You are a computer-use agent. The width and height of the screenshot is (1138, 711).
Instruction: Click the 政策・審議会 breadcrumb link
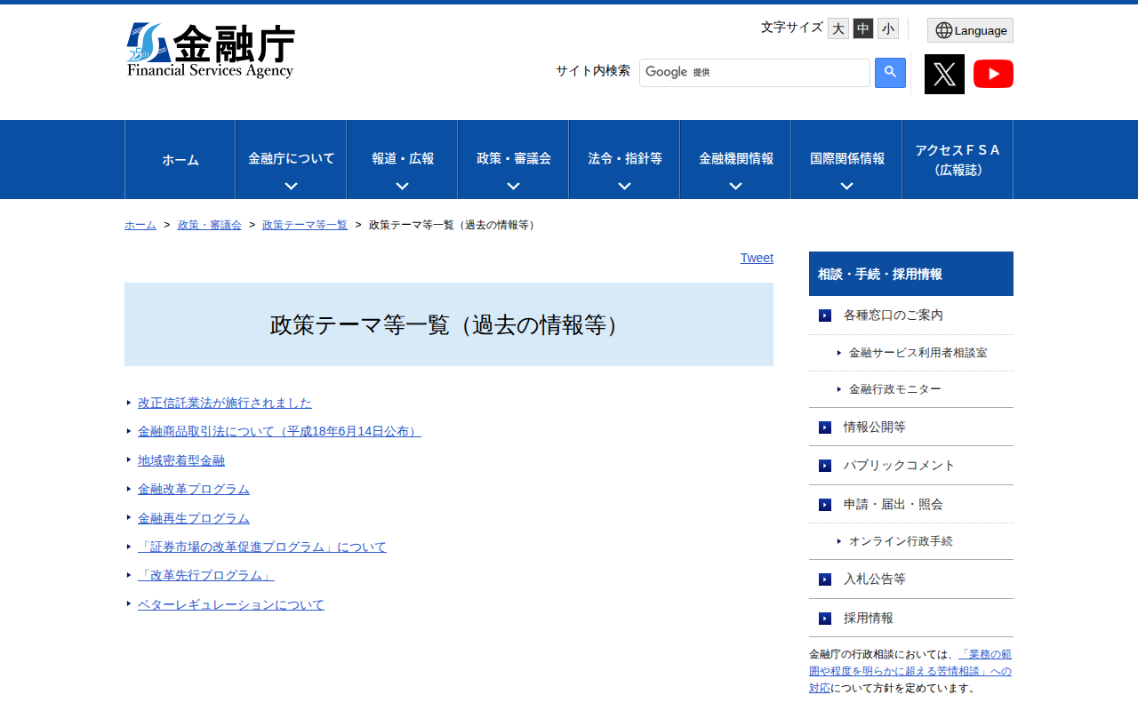210,225
